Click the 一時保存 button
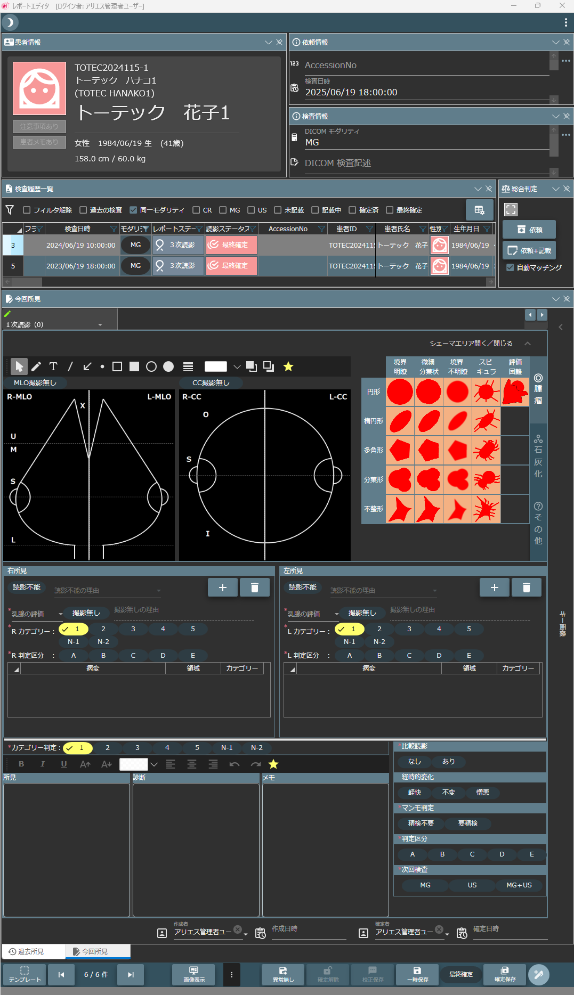Image resolution: width=574 pixels, height=995 pixels. (x=417, y=974)
